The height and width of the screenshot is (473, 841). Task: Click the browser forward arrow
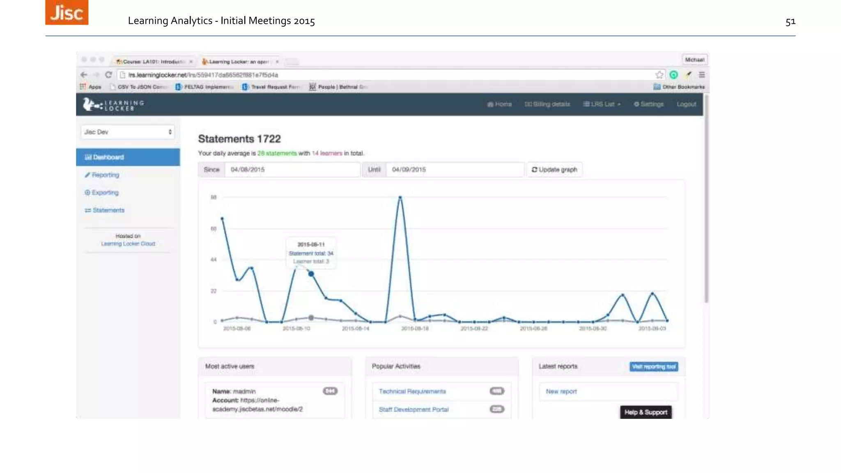pyautogui.click(x=96, y=75)
